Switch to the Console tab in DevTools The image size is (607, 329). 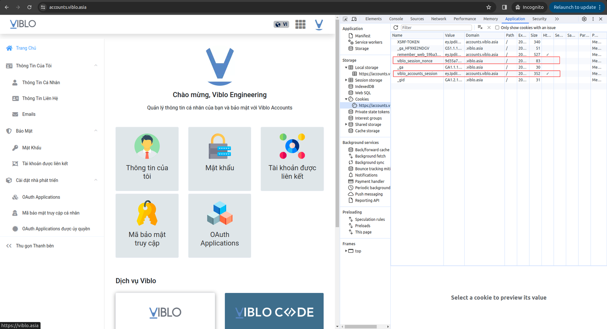tap(396, 19)
